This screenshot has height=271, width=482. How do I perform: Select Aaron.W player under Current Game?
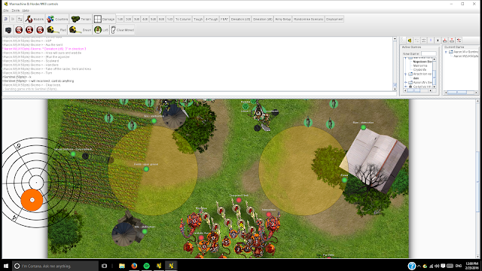[466, 56]
